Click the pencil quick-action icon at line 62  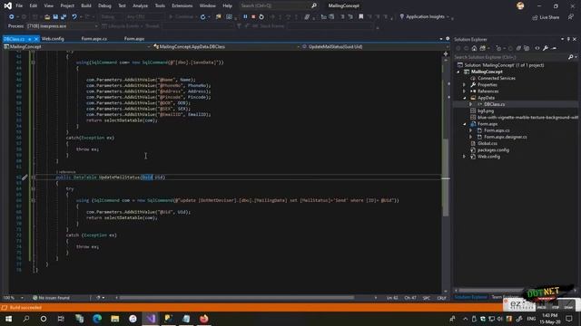25,177
